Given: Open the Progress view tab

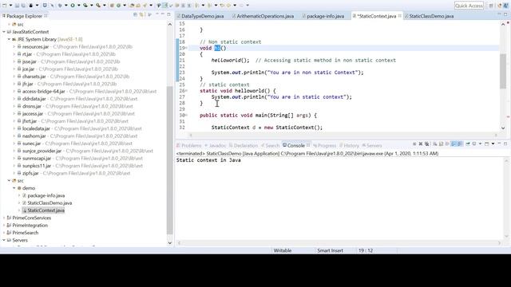Looking at the screenshot, I should pyautogui.click(x=324, y=145).
